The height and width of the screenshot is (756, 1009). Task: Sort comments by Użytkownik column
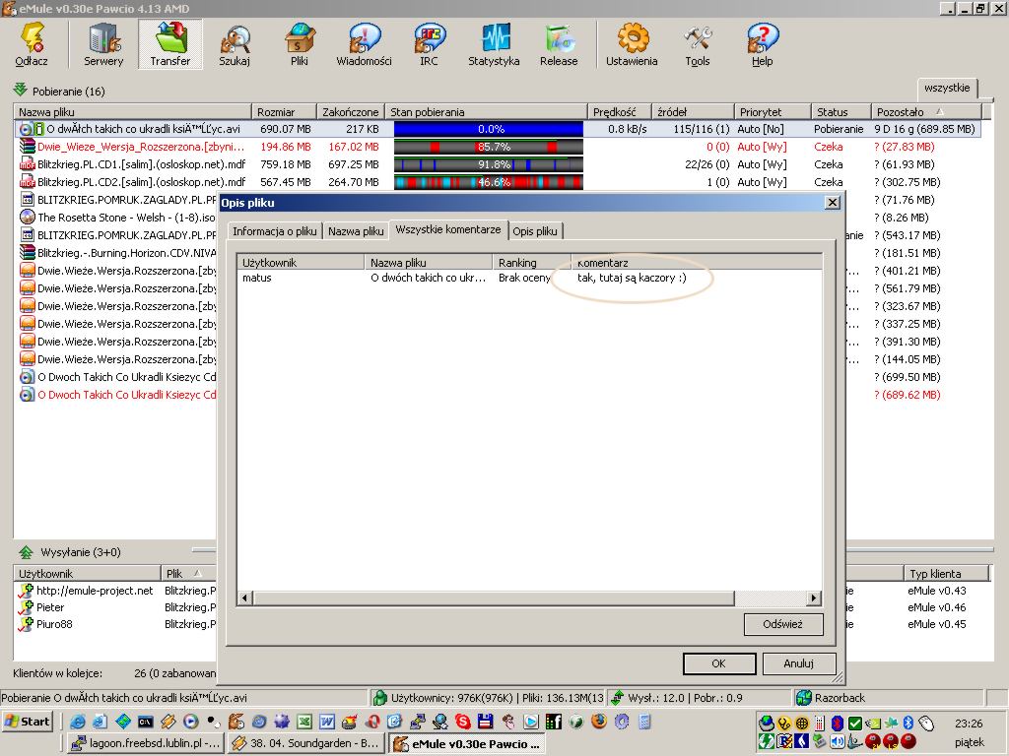click(x=301, y=262)
